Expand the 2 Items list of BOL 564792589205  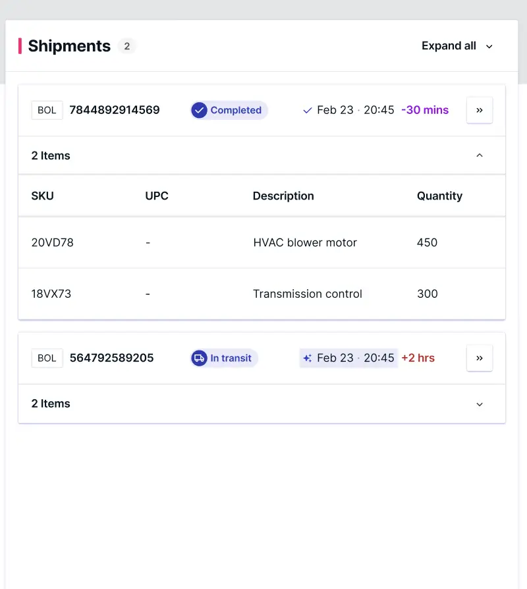[x=480, y=404]
